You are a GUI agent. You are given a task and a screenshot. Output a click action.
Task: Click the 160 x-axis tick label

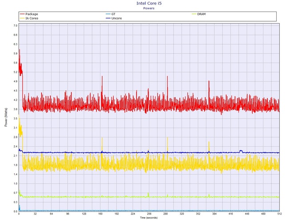tap(100, 214)
